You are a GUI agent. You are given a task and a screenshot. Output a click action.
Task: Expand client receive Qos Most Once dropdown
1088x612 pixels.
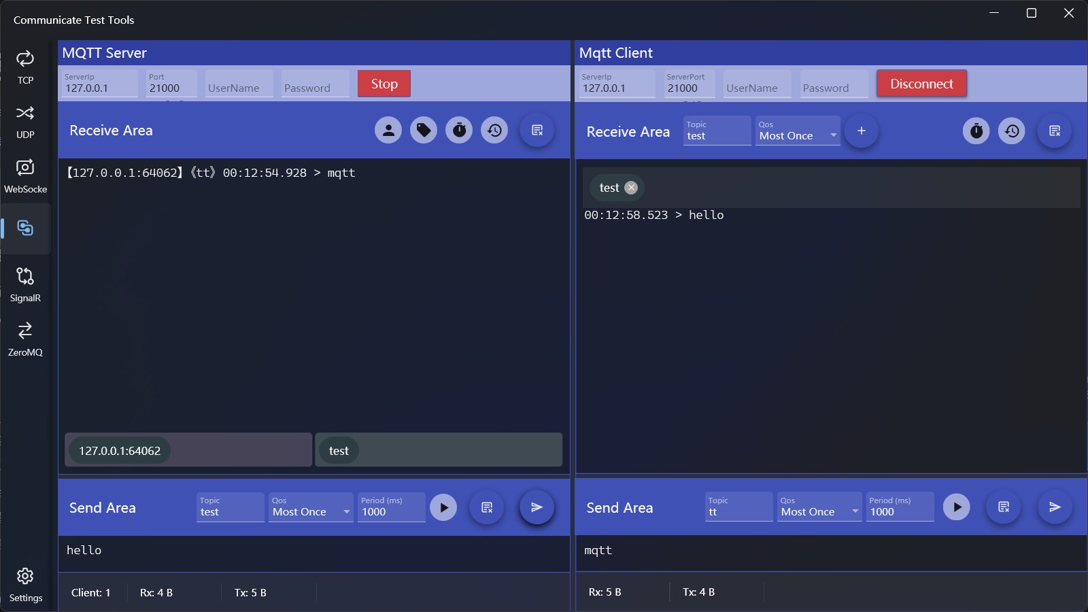tap(798, 131)
